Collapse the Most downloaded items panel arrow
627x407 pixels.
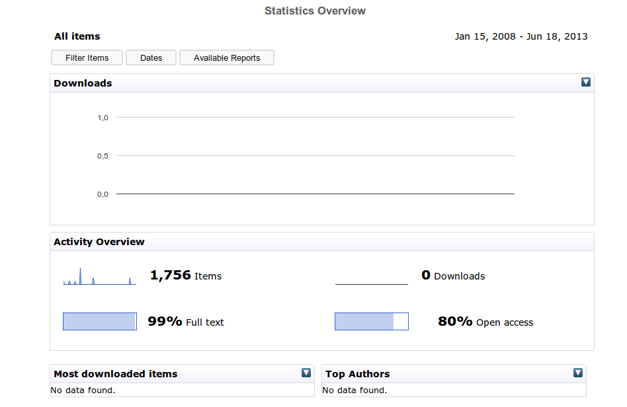(306, 373)
